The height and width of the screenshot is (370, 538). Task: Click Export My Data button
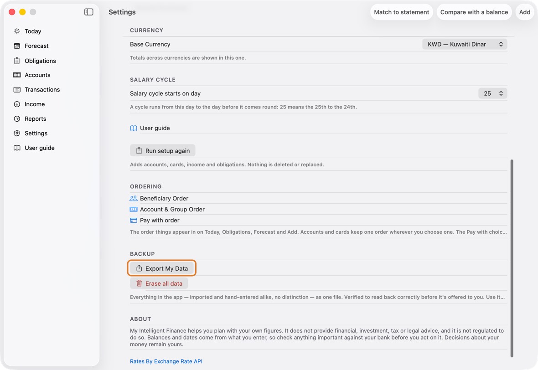point(161,268)
